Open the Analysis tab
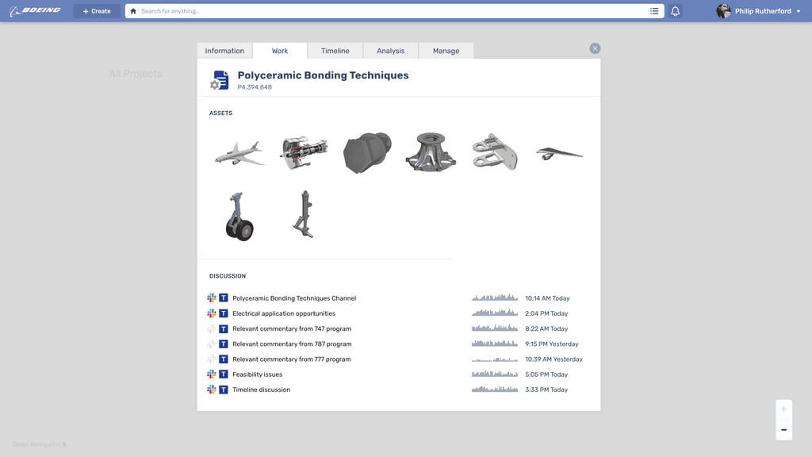The height and width of the screenshot is (457, 812). coord(390,51)
